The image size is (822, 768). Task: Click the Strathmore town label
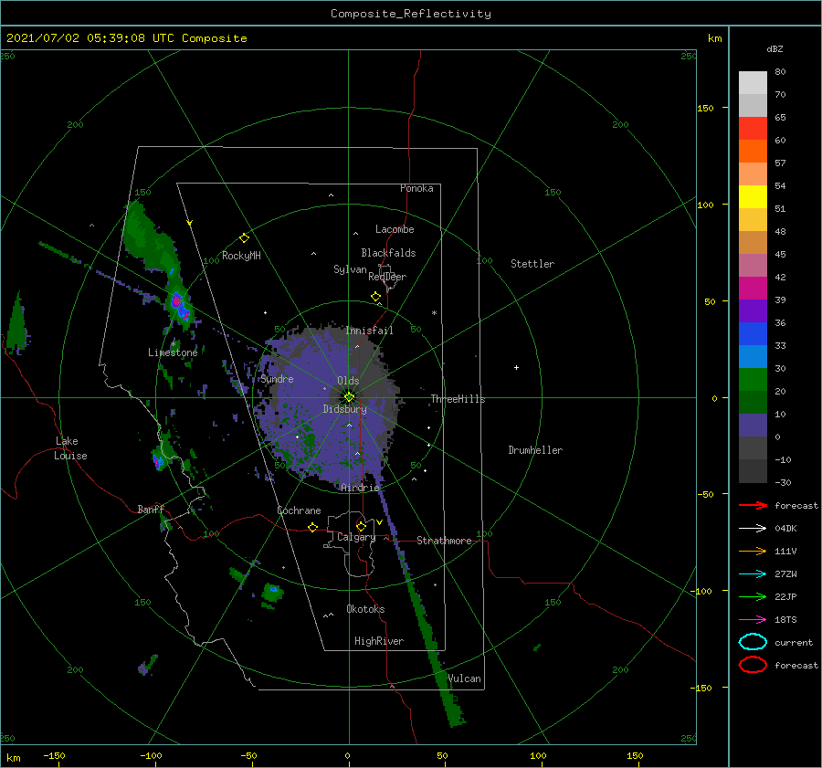tap(444, 541)
